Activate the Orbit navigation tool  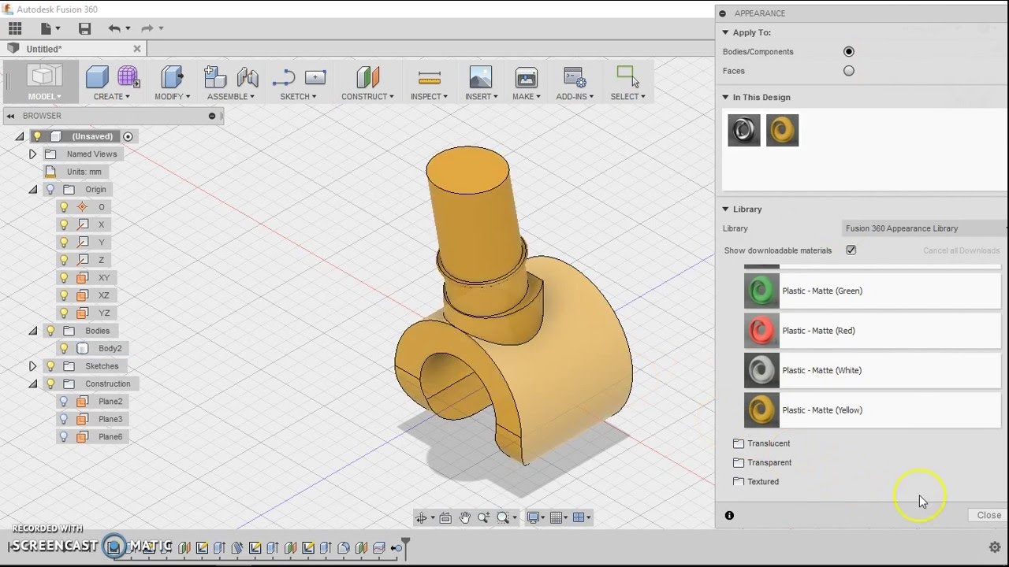point(422,517)
